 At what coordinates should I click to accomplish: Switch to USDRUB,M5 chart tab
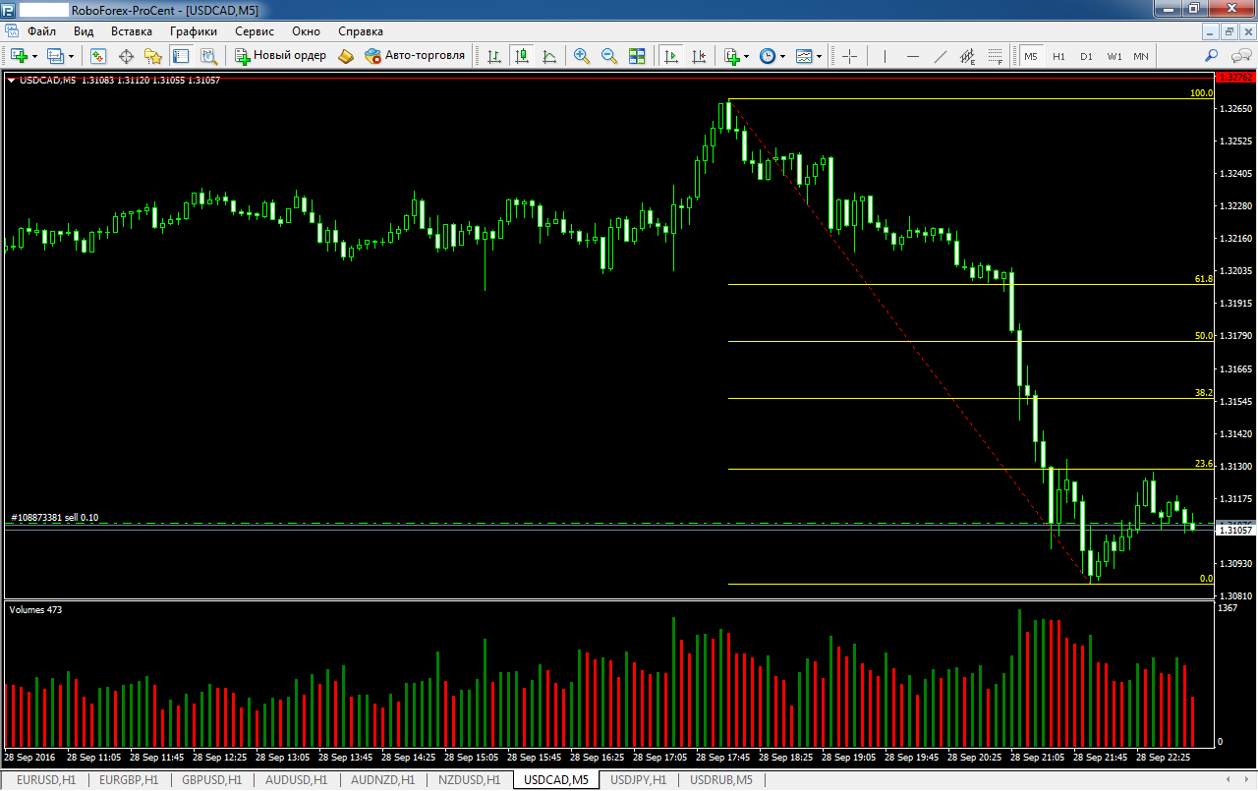[721, 780]
